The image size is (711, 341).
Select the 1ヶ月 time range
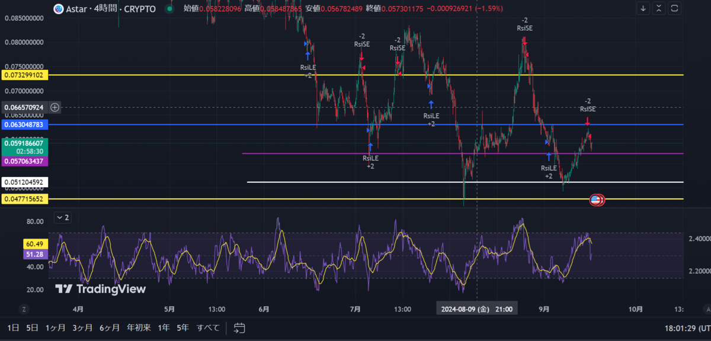click(55, 327)
